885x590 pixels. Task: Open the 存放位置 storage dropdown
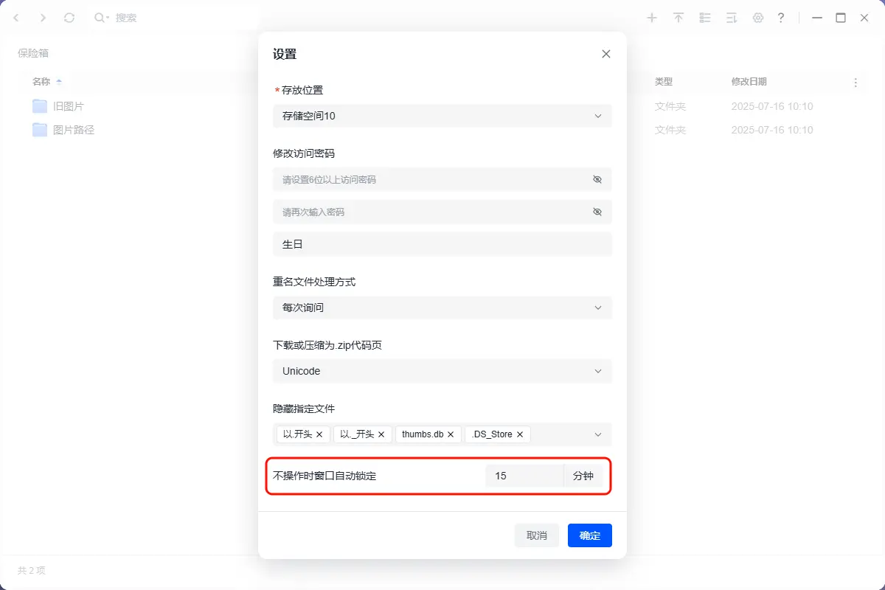click(x=442, y=116)
